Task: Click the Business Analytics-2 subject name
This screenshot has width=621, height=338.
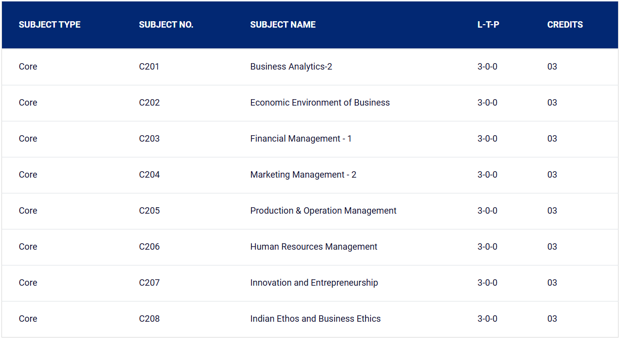Action: point(291,67)
